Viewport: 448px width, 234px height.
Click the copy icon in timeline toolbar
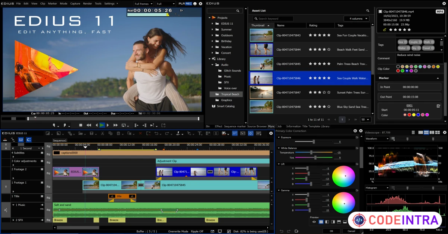(111, 133)
